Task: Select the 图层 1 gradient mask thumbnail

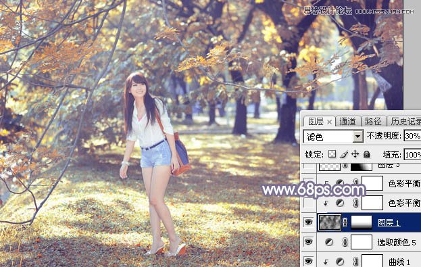Action: coord(362,222)
